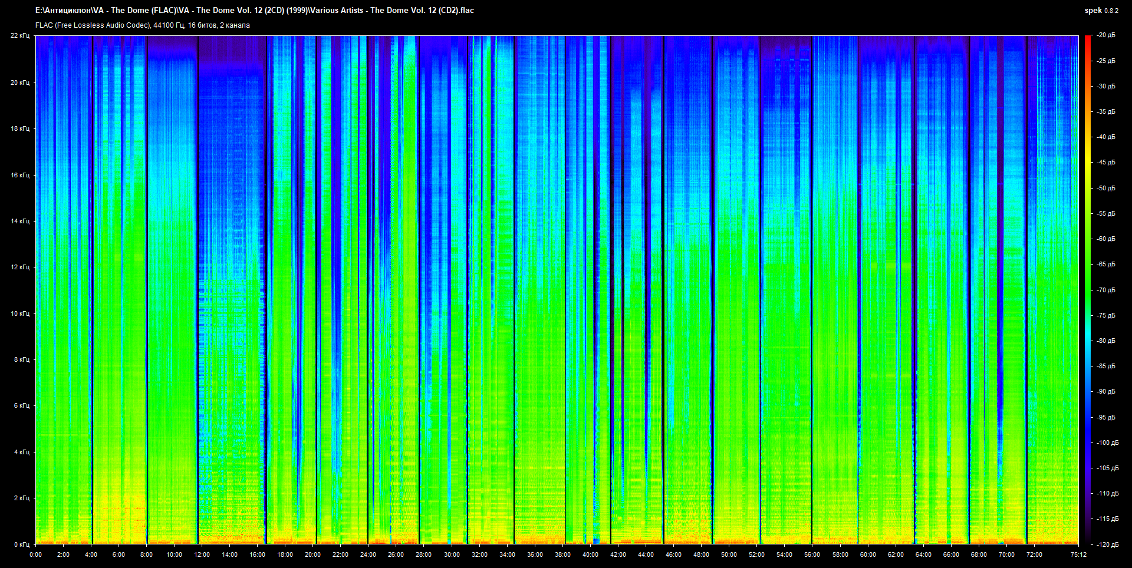Screen dimensions: 1132x568
Task: Select the 75:12 end time marker
Action: click(x=1078, y=554)
